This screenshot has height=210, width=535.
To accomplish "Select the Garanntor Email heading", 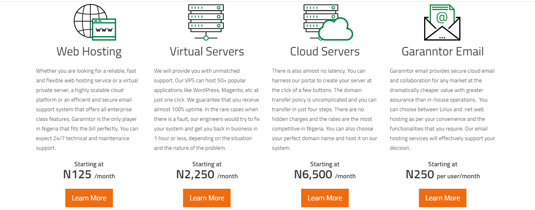I will coord(443,51).
